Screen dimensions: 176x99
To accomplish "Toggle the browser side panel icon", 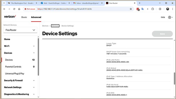I will [x=160, y=9].
